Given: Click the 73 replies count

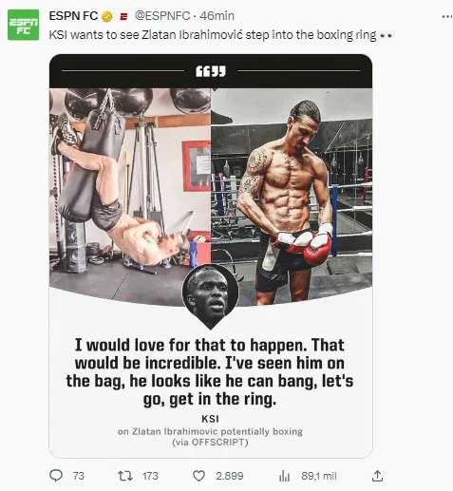Looking at the screenshot, I should pos(79,476).
